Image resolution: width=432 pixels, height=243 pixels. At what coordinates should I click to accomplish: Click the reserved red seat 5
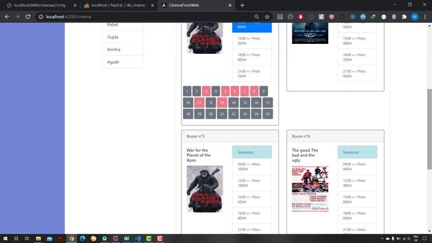[x=225, y=91]
